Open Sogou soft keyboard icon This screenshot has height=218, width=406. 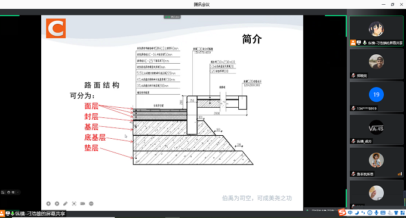coord(383,213)
